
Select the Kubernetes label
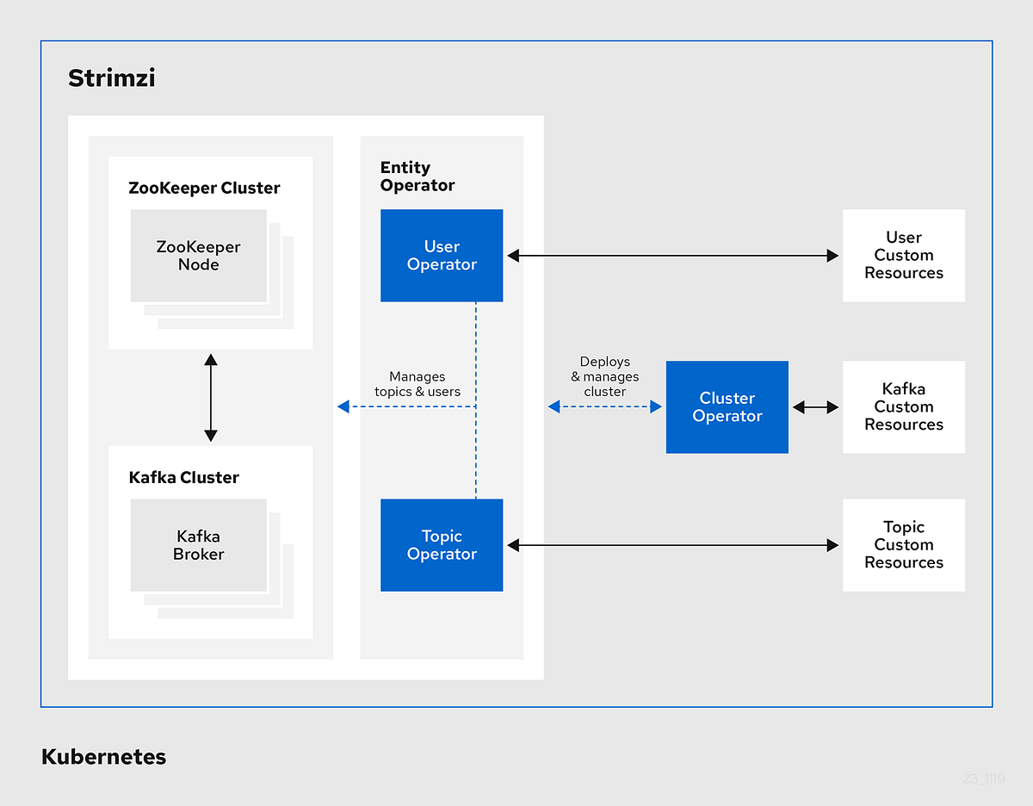[103, 757]
